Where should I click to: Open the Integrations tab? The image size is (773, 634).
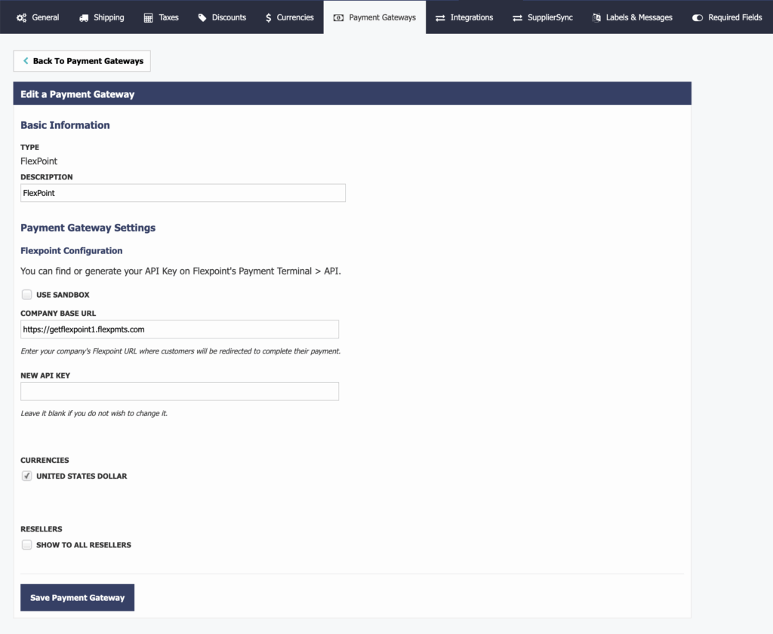(464, 17)
